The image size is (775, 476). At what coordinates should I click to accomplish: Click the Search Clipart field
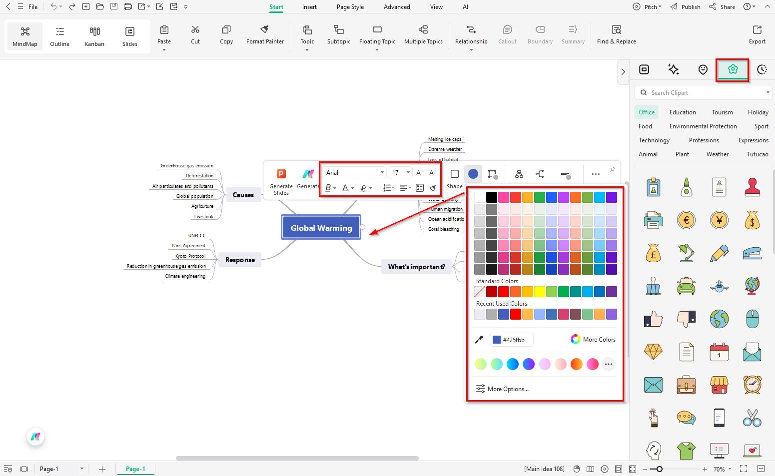700,92
